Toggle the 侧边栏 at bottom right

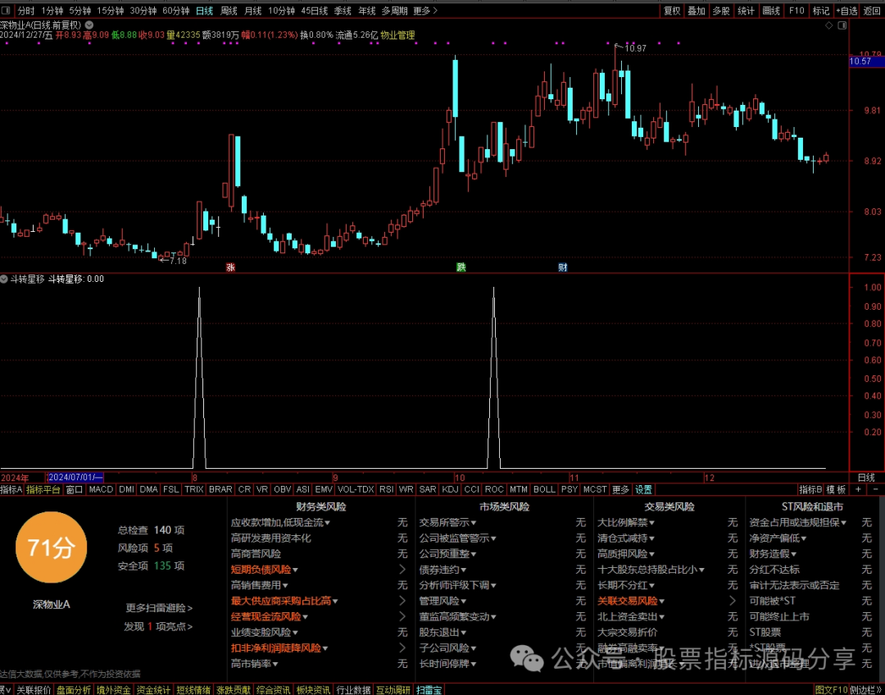(867, 690)
